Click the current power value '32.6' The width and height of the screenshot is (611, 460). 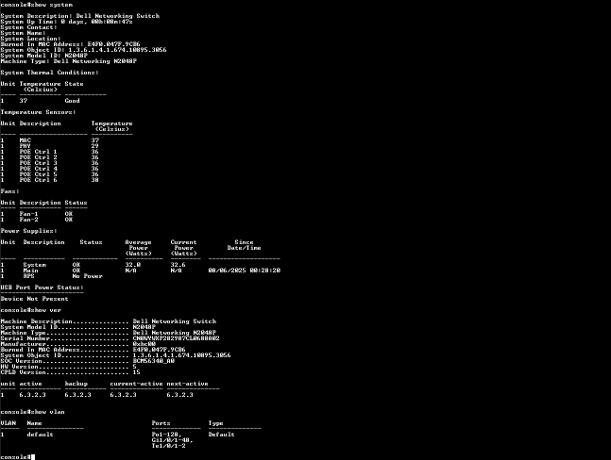(x=178, y=265)
